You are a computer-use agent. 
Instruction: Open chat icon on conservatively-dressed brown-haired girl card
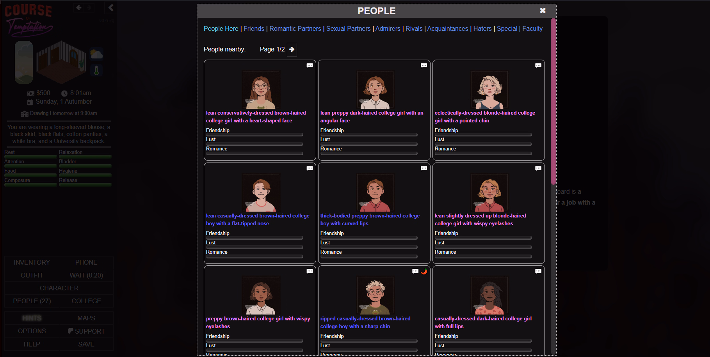coord(310,65)
